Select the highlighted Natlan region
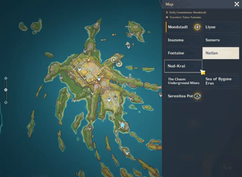 point(221,53)
